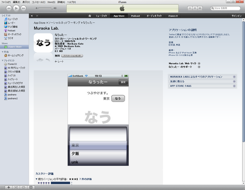Switch to Cover Flow view

(x=200, y=8)
